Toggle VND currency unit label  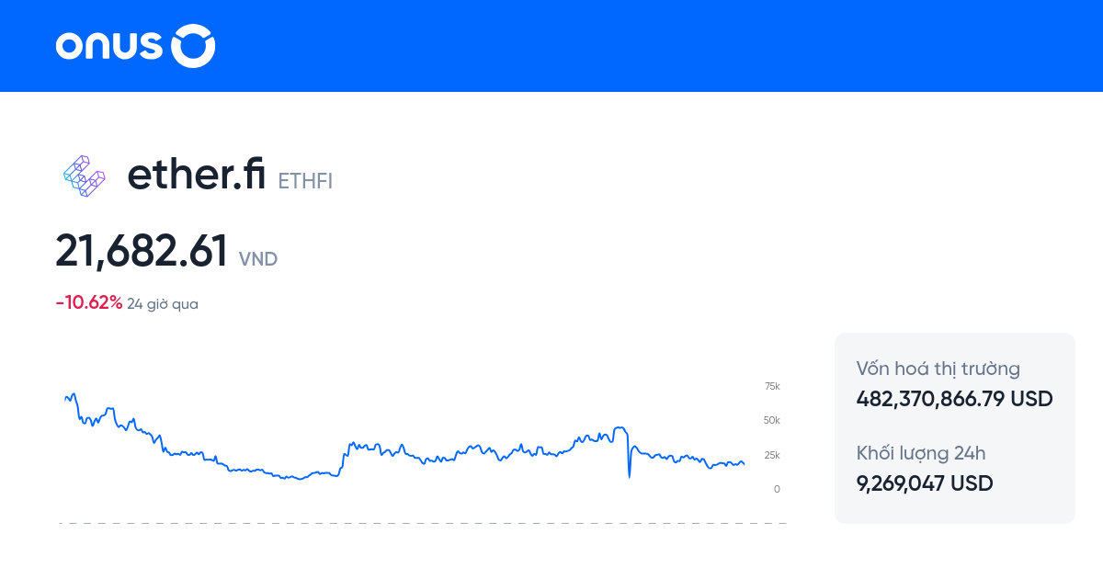(258, 259)
